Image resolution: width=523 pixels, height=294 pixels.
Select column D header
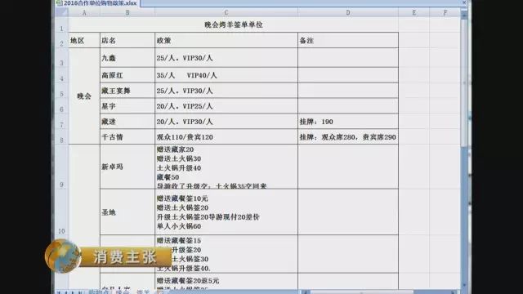(x=348, y=13)
